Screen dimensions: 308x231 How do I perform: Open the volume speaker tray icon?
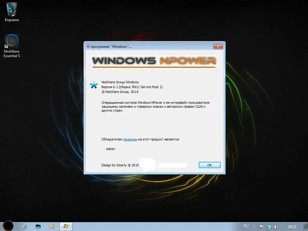pyautogui.click(x=276, y=227)
